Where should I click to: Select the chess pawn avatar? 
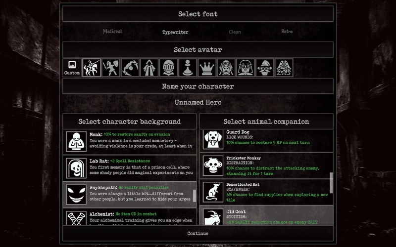tap(188, 68)
